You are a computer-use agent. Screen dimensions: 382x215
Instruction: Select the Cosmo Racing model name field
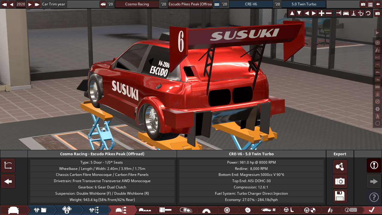coord(137,4)
